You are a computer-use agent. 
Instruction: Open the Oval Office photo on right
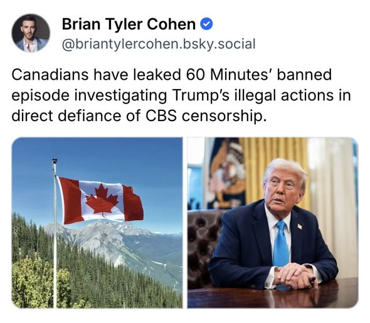pyautogui.click(x=273, y=223)
